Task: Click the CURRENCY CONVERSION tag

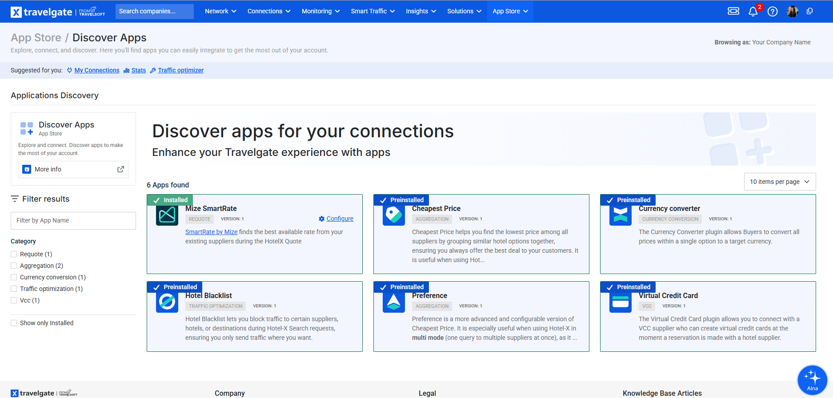Action: (x=670, y=219)
